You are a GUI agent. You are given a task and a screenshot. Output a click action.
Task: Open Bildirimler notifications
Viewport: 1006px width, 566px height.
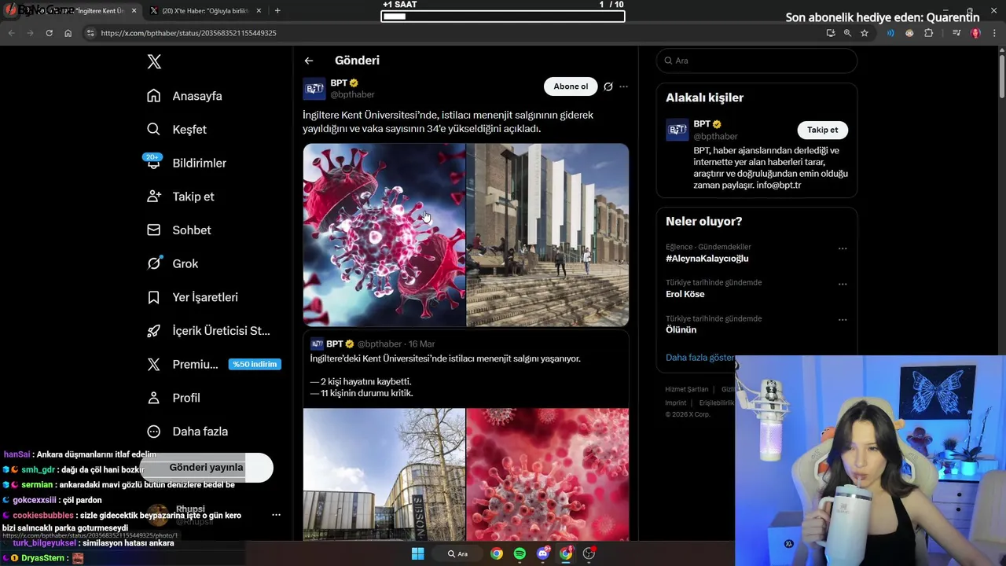[x=186, y=163]
